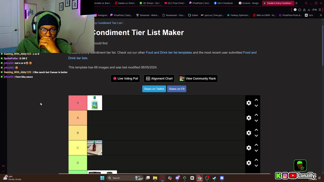Image resolution: width=324 pixels, height=182 pixels.
Task: Share tier list on Twitter
Action: click(x=154, y=89)
